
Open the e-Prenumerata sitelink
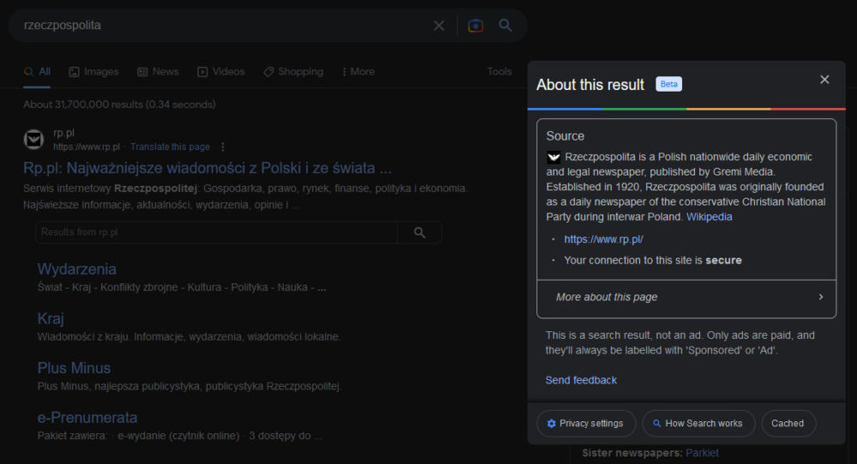pos(87,418)
